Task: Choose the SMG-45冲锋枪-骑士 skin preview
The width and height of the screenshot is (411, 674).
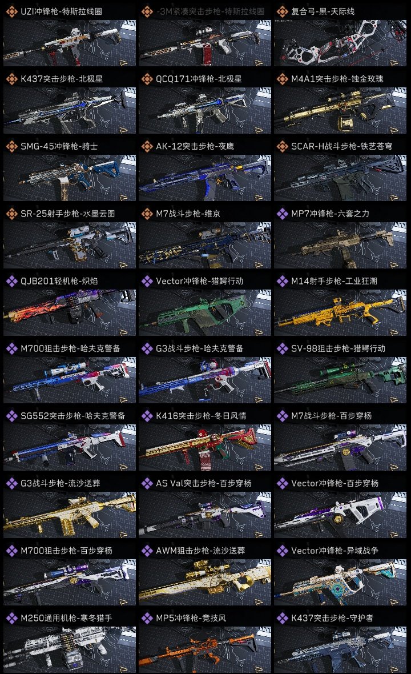Action: [x=70, y=178]
